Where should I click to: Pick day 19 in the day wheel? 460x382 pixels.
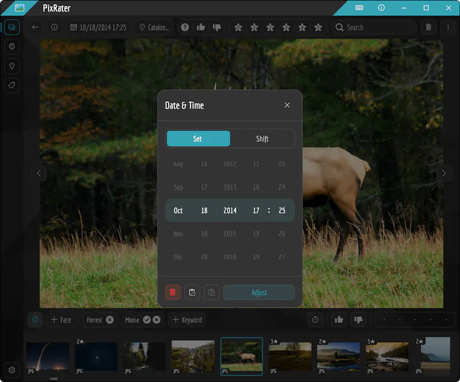click(x=204, y=234)
